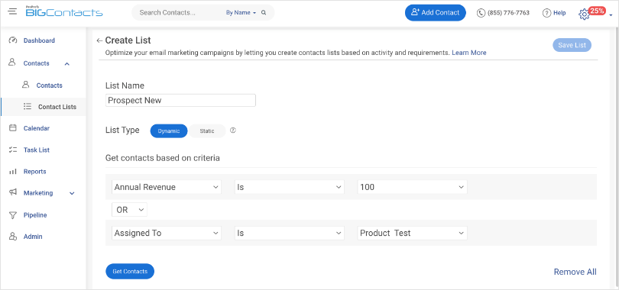Click the (855) 776-7763 phone number

[x=508, y=13]
